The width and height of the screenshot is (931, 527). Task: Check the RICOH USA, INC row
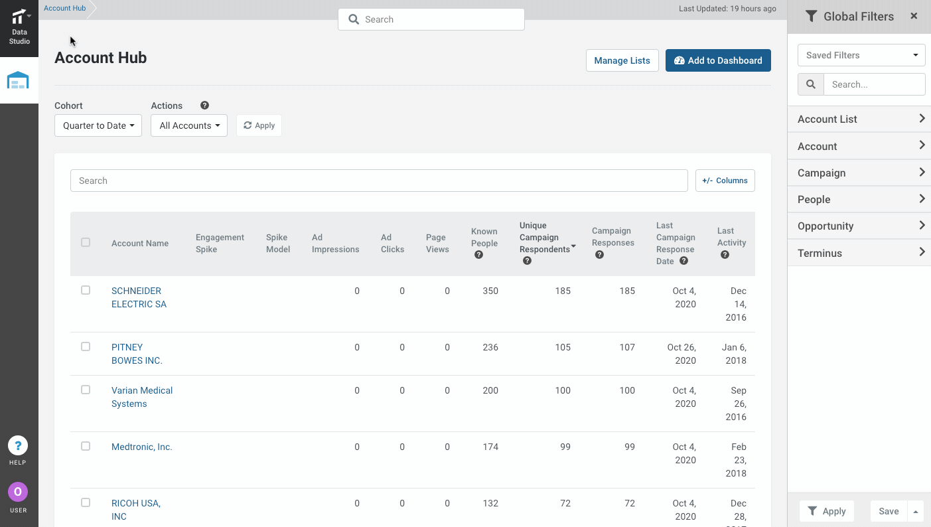point(86,502)
